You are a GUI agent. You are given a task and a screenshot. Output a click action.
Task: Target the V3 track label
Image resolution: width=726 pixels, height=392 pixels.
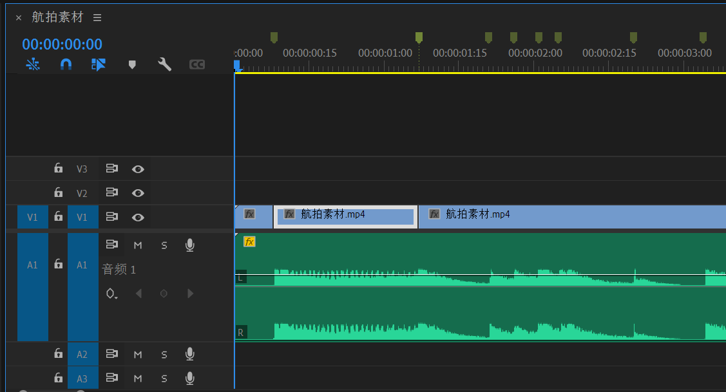[82, 169]
